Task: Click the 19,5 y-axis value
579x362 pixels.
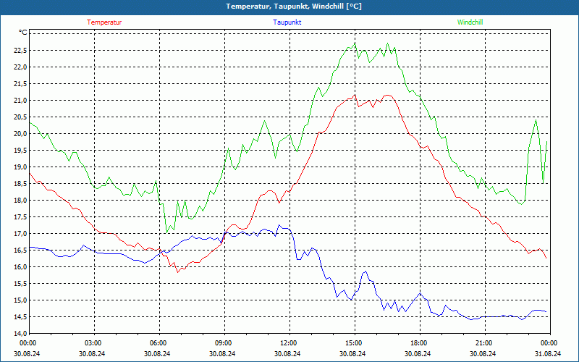Action: pyautogui.click(x=20, y=151)
